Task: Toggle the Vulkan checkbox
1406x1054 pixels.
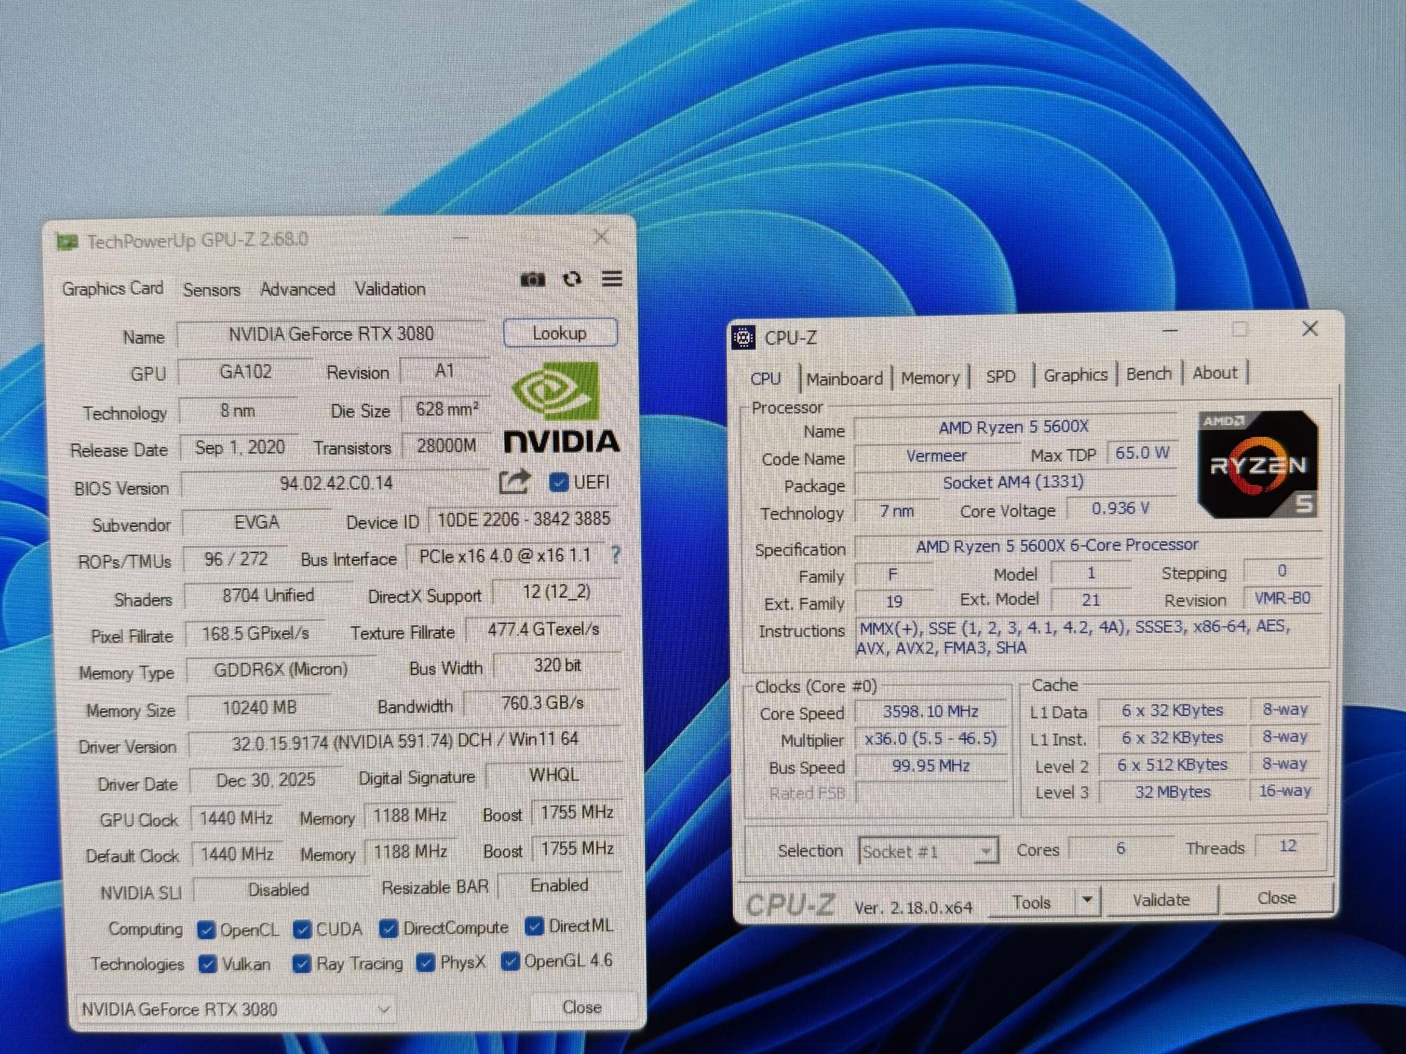Action: (x=207, y=964)
